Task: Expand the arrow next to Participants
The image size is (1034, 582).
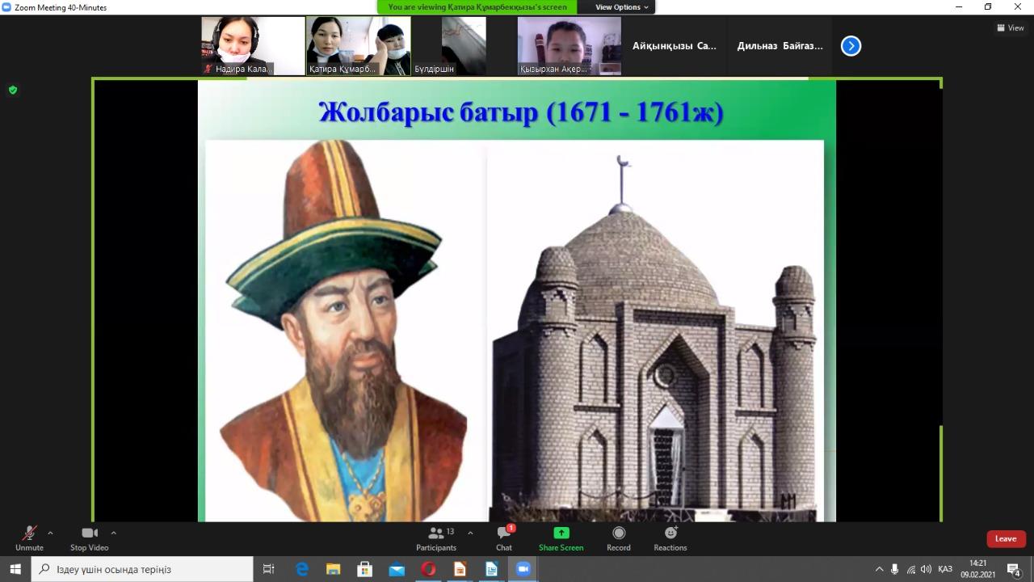Action: point(470,533)
